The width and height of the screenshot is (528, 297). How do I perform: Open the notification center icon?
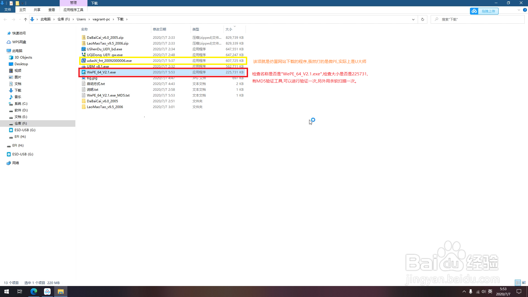(x=519, y=291)
